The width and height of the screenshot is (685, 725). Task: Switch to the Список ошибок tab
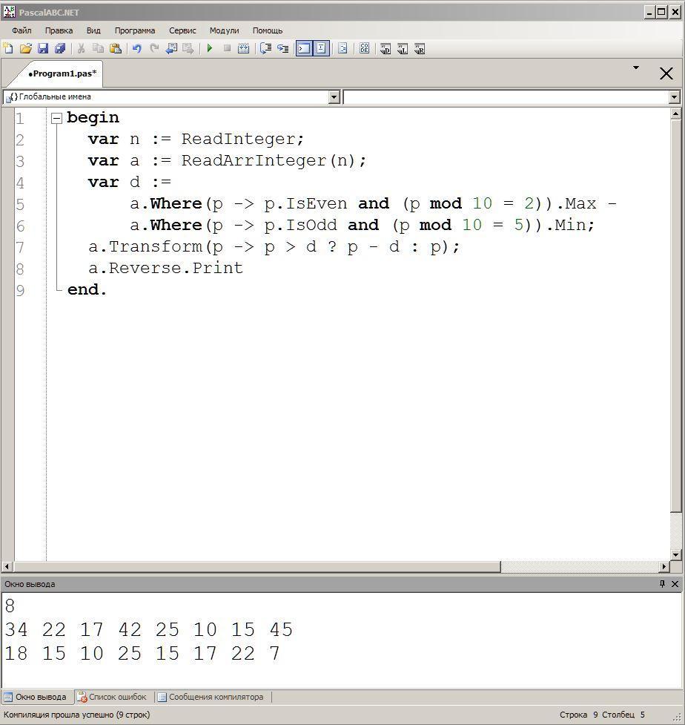(x=112, y=697)
